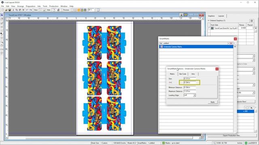Undo last action with the undo arrow

coord(27,10)
